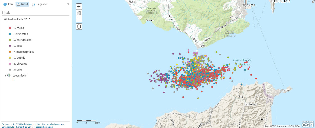Find my location with the crosshair button
Viewport: 315px width, 128px height.
(79, 26)
